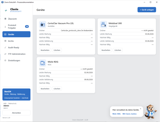
Task: Click the Miele RDG device icon
Action: click(43, 63)
